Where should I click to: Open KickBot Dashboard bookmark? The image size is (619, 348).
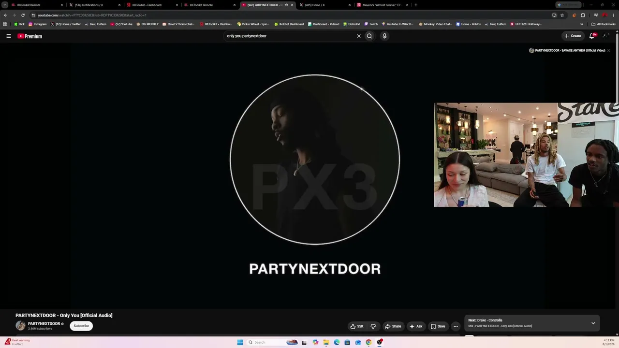tap(289, 24)
